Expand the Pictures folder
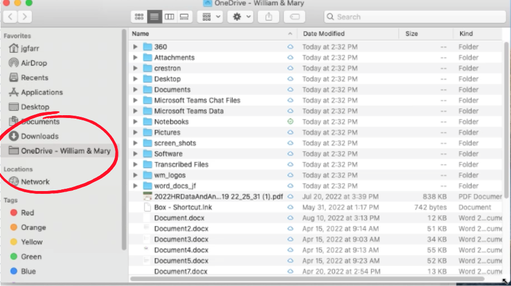 (x=135, y=132)
